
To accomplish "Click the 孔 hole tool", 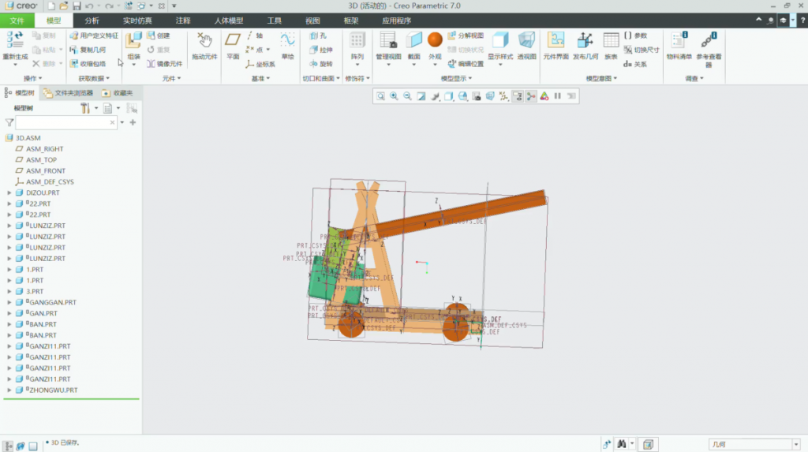I will pyautogui.click(x=318, y=35).
